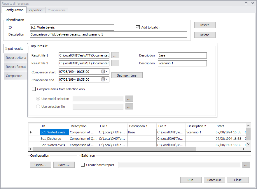Click the ID input field

(x=72, y=27)
